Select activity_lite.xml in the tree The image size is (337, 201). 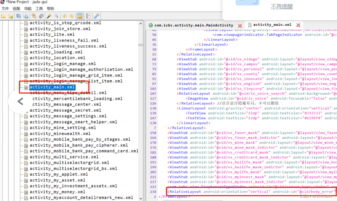[x=52, y=35]
